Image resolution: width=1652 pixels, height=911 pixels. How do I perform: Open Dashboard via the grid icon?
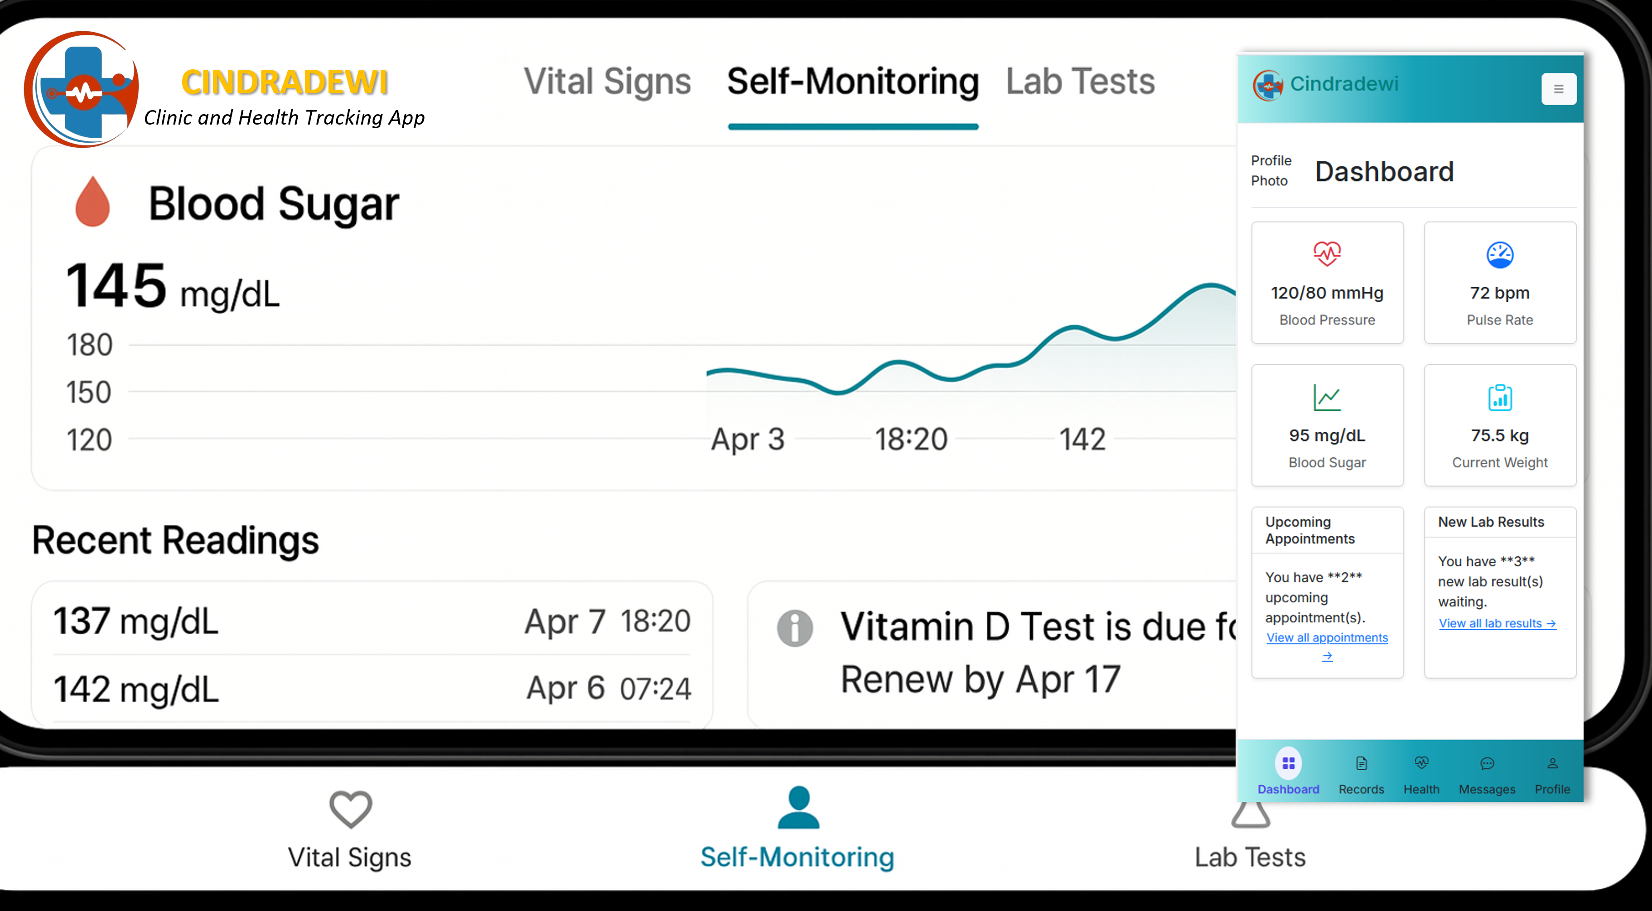coord(1289,763)
